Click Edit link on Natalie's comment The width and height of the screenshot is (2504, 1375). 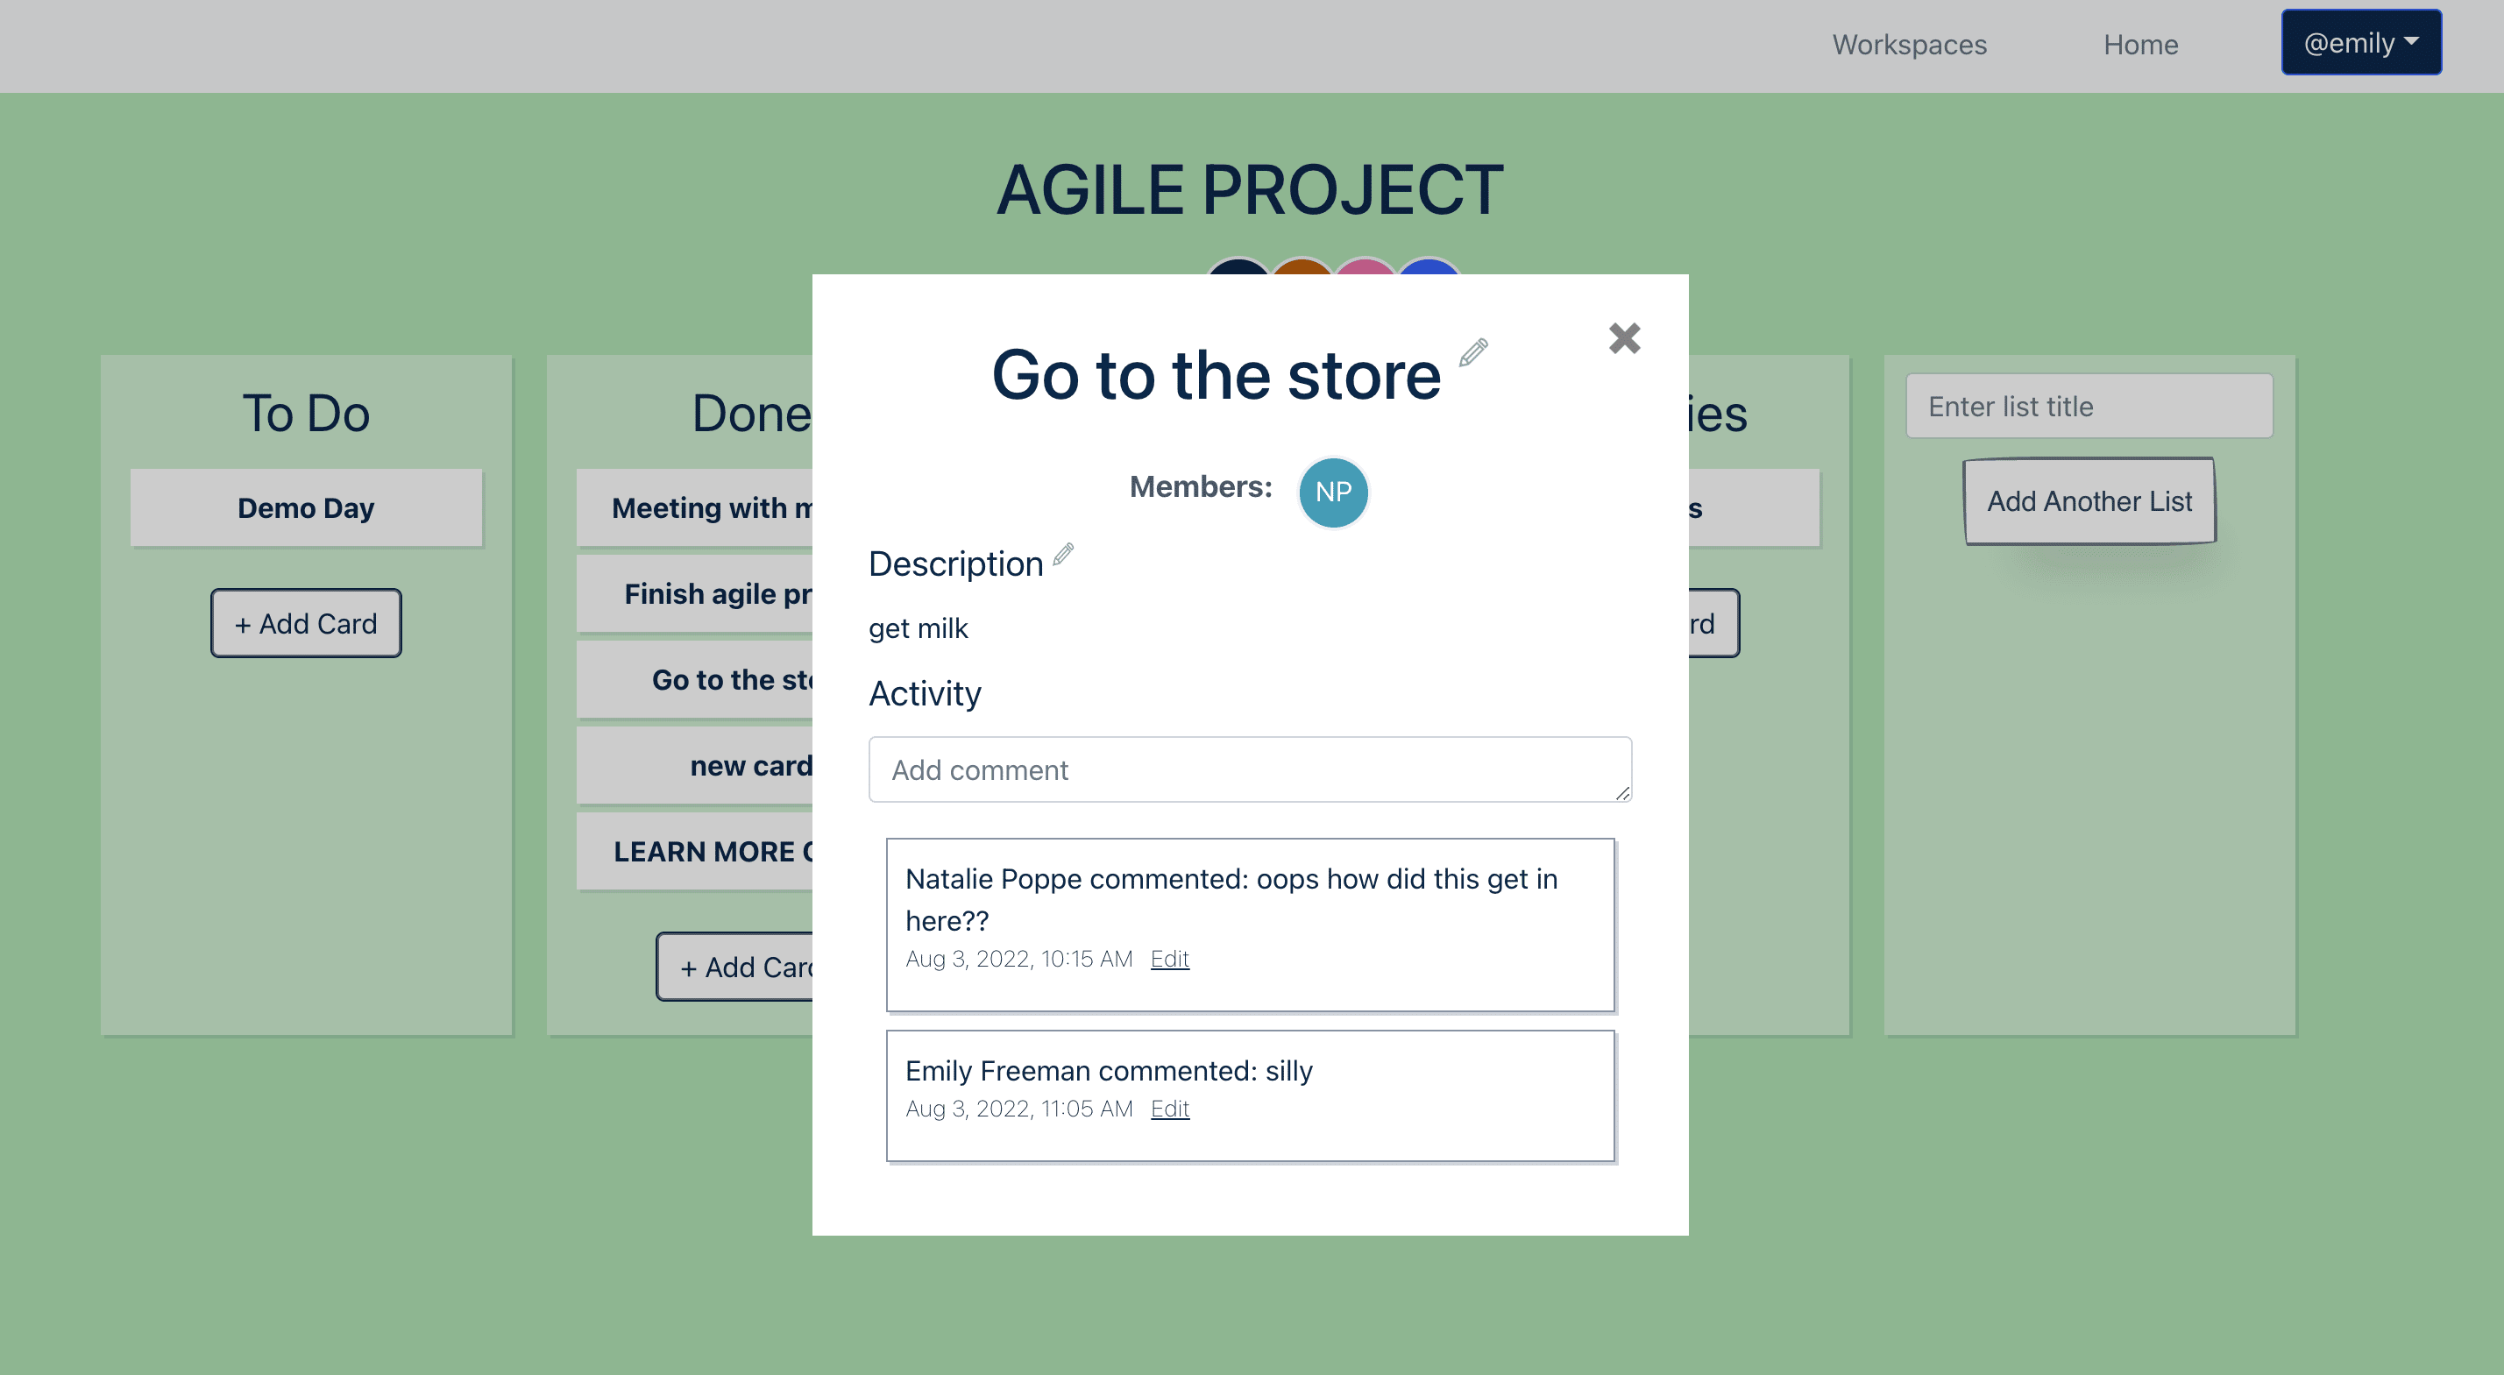[x=1170, y=959]
